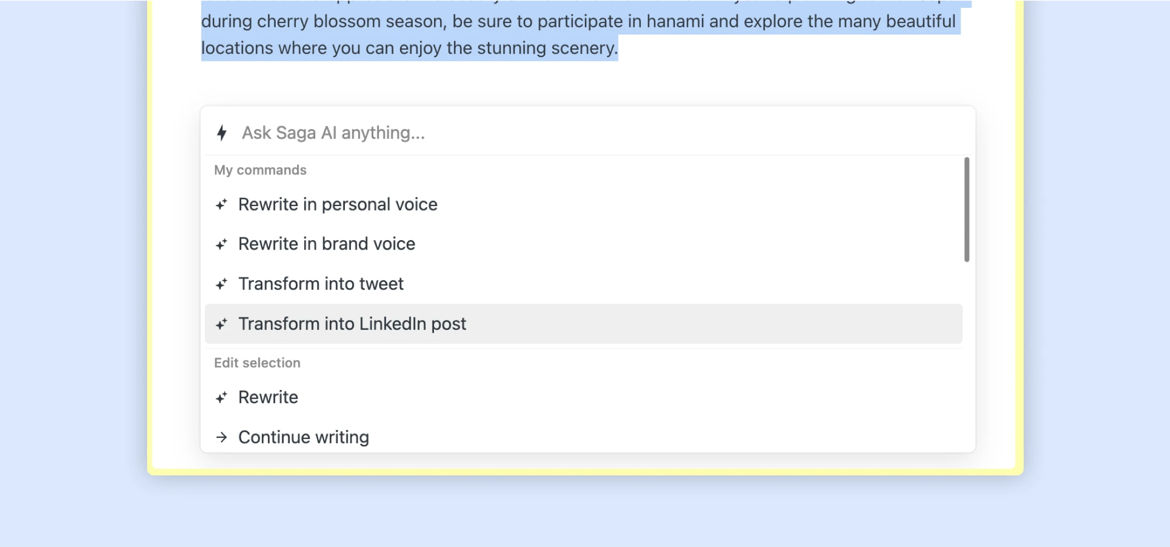Click sparkle icon beside Transform into LinkedIn post
The height and width of the screenshot is (547, 1170).
click(222, 324)
